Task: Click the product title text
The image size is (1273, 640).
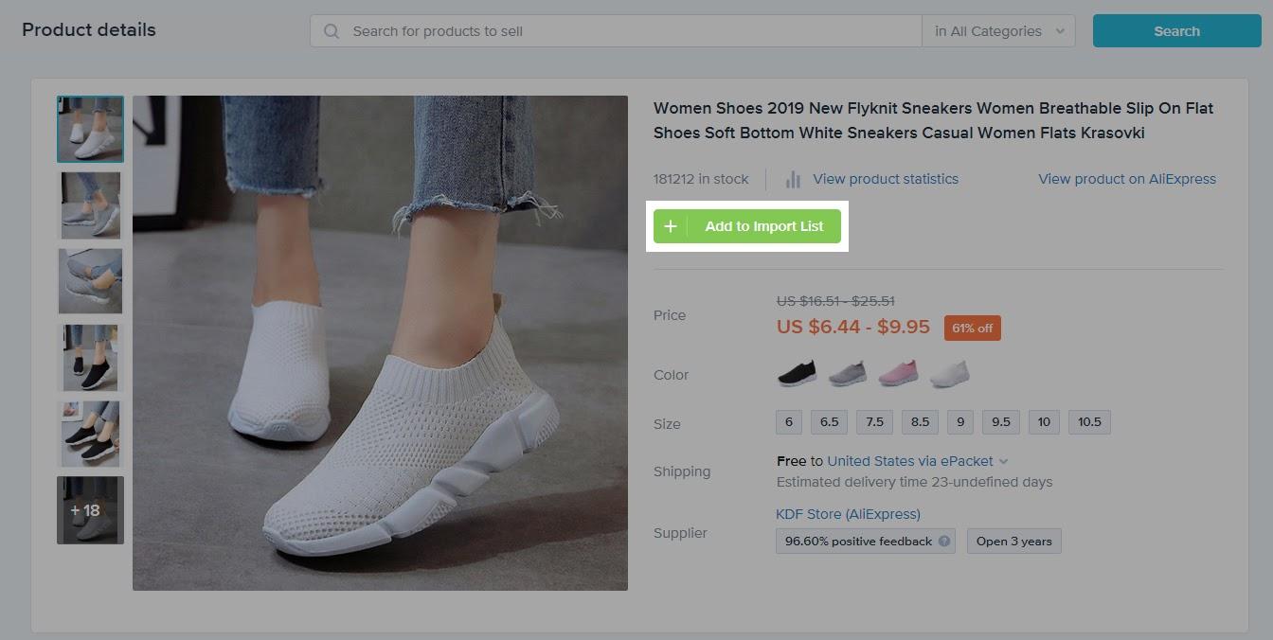Action: 934,120
